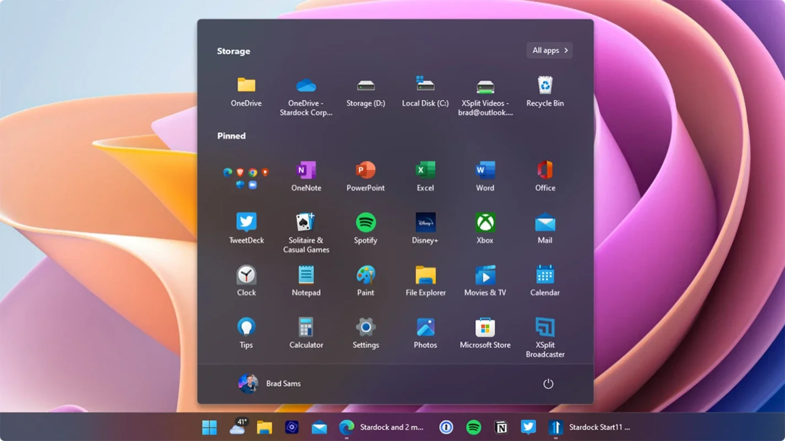Open Mail from the taskbar
This screenshot has width=785, height=441.
tap(319, 427)
